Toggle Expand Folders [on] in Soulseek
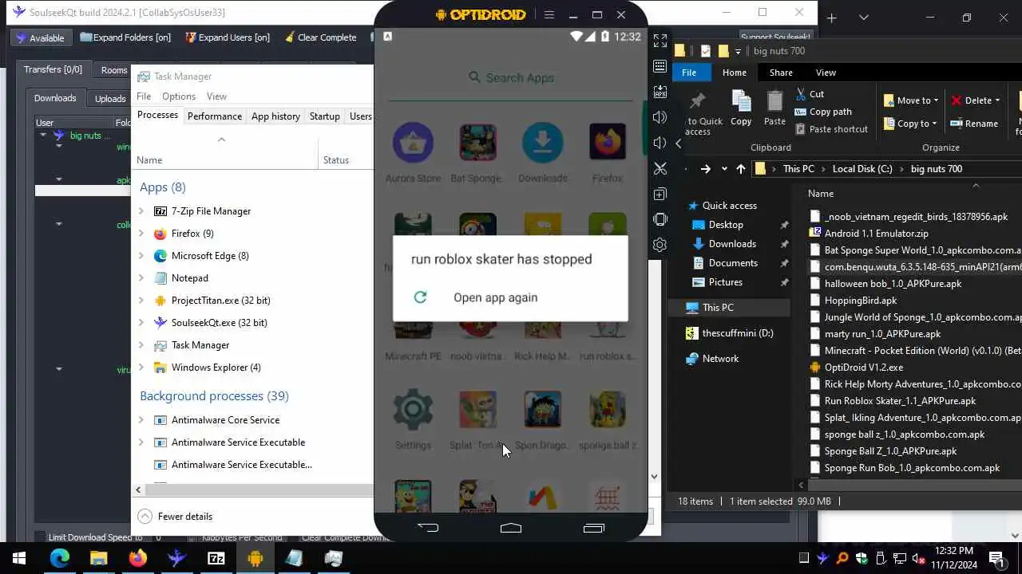The width and height of the screenshot is (1022, 574). point(125,37)
